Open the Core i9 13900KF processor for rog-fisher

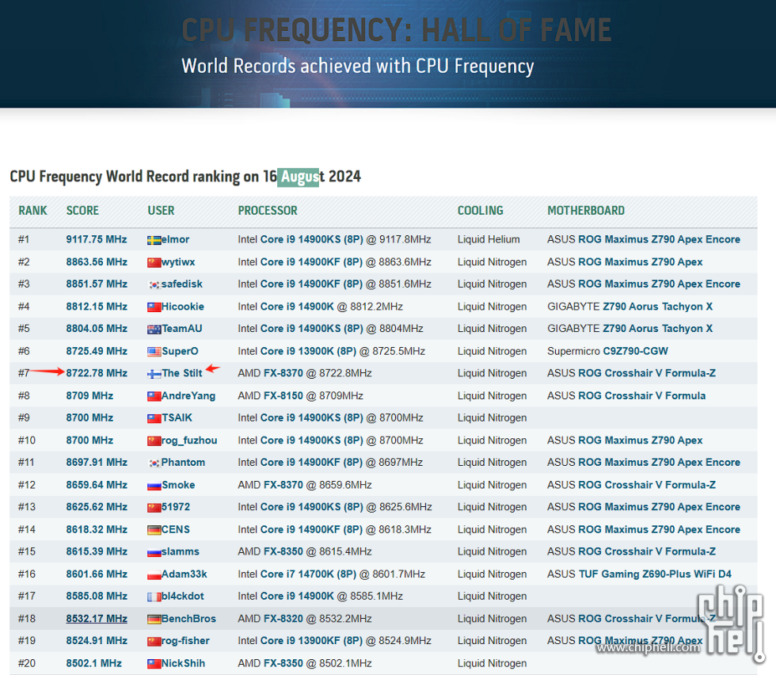click(x=311, y=640)
